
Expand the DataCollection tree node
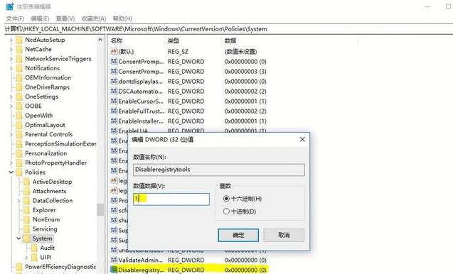(18, 200)
